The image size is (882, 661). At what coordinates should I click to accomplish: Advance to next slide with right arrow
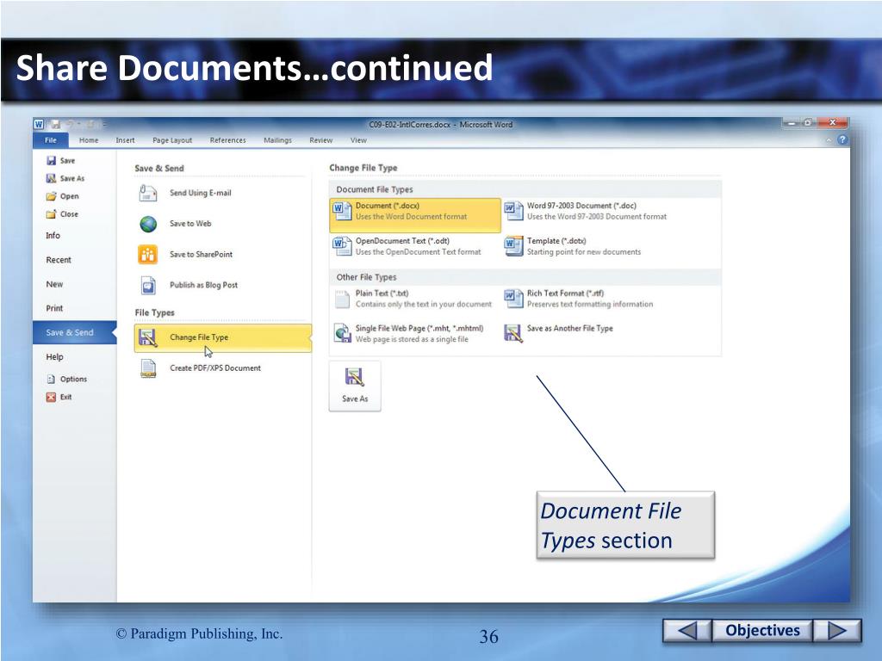[x=837, y=631]
